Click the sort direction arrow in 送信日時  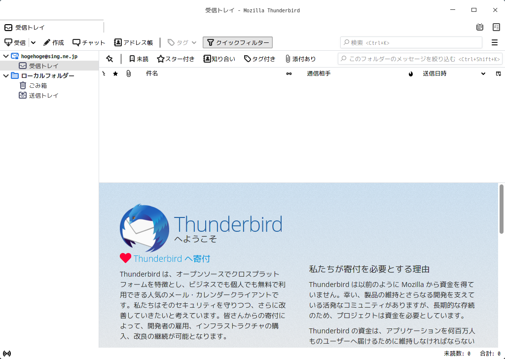click(483, 74)
